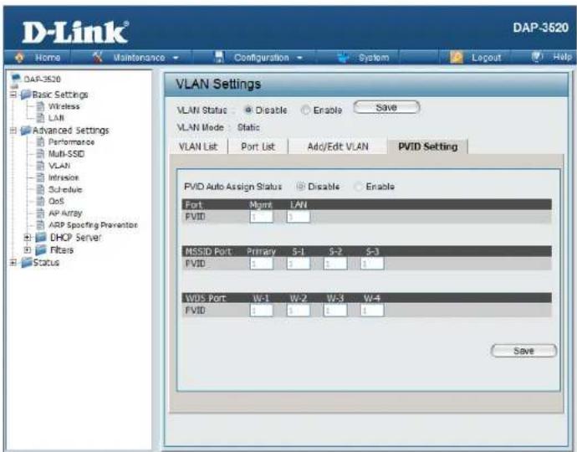Click the Help question mark icon
The width and height of the screenshot is (577, 452).
pyautogui.click(x=537, y=57)
